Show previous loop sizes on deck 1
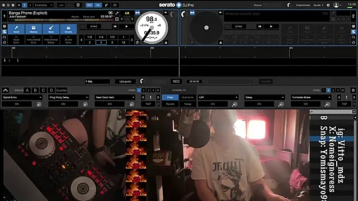The image size is (358, 201). [82, 40]
